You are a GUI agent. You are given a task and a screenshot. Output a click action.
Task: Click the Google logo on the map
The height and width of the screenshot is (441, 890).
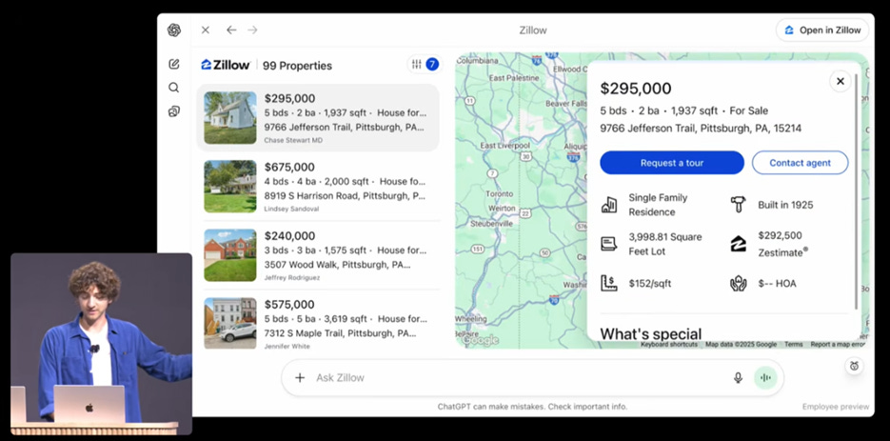pyautogui.click(x=480, y=340)
